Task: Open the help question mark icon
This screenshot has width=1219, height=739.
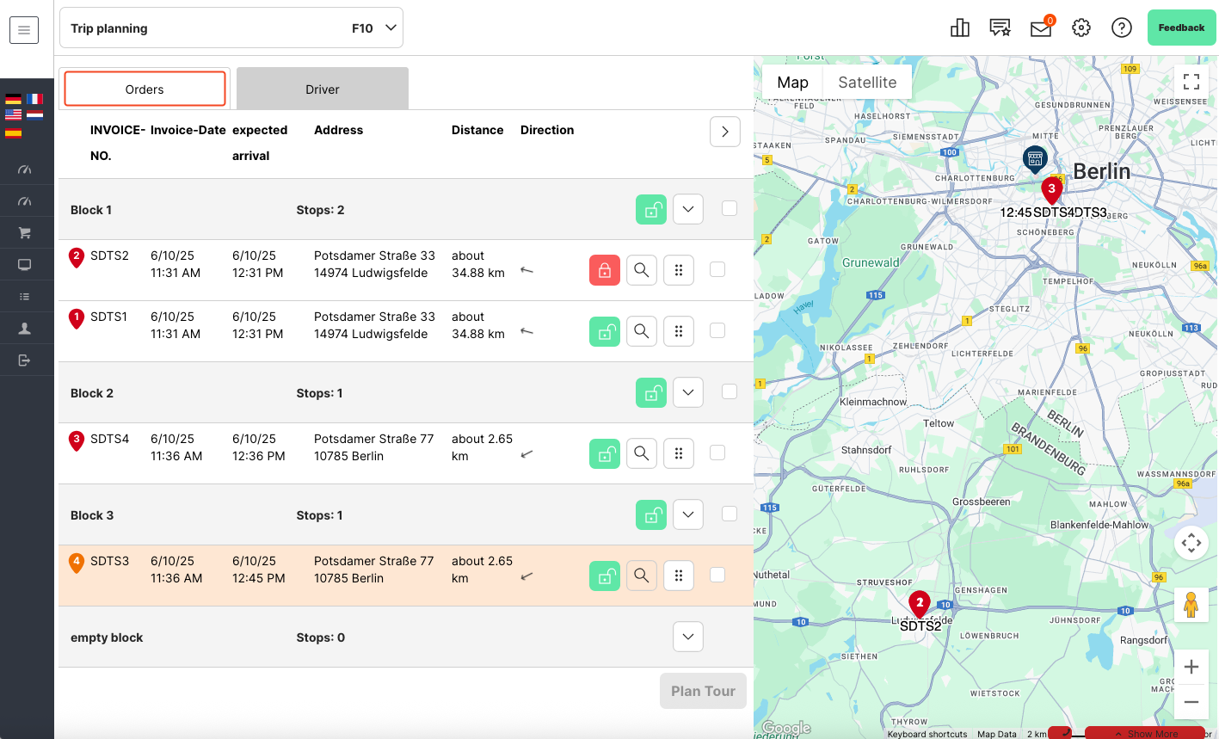Action: (x=1122, y=28)
